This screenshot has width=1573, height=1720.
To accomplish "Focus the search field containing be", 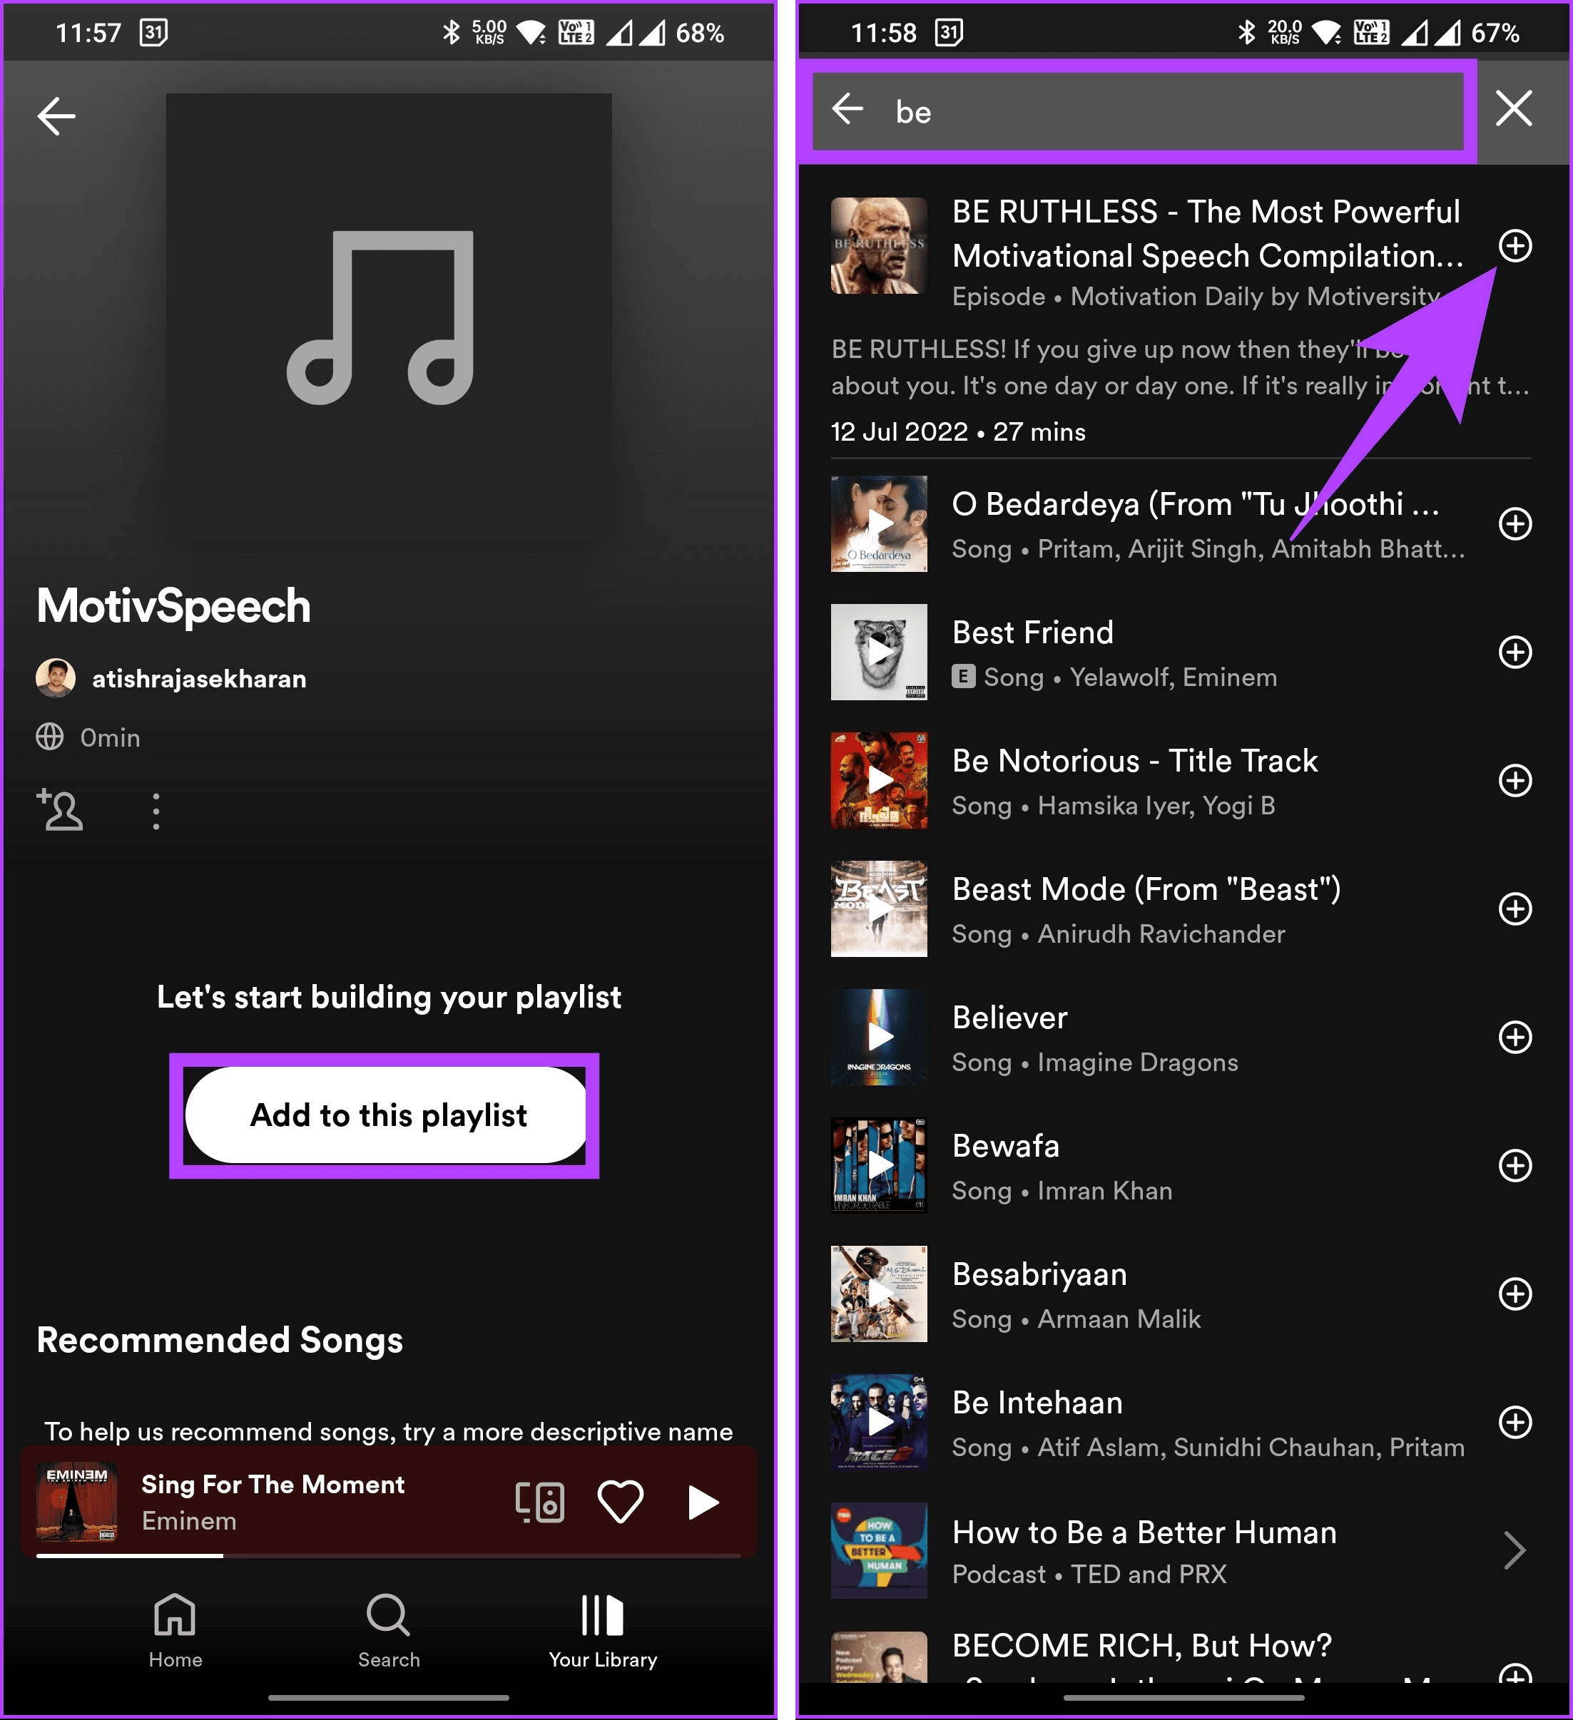I will 1139,111.
